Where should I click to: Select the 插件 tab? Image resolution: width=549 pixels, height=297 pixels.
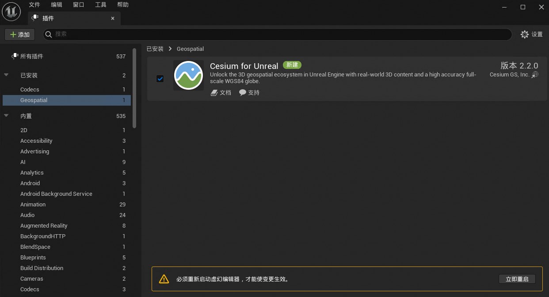(x=74, y=19)
